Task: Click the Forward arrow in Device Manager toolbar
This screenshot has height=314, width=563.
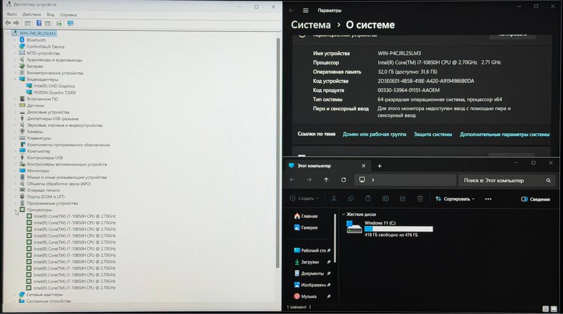Action: click(x=16, y=23)
